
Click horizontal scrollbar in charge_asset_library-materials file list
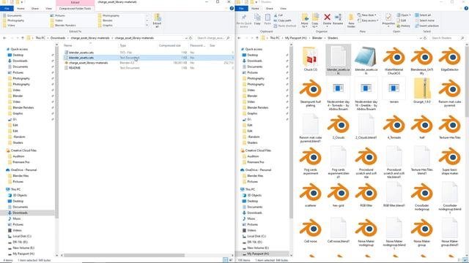[x=124, y=255]
